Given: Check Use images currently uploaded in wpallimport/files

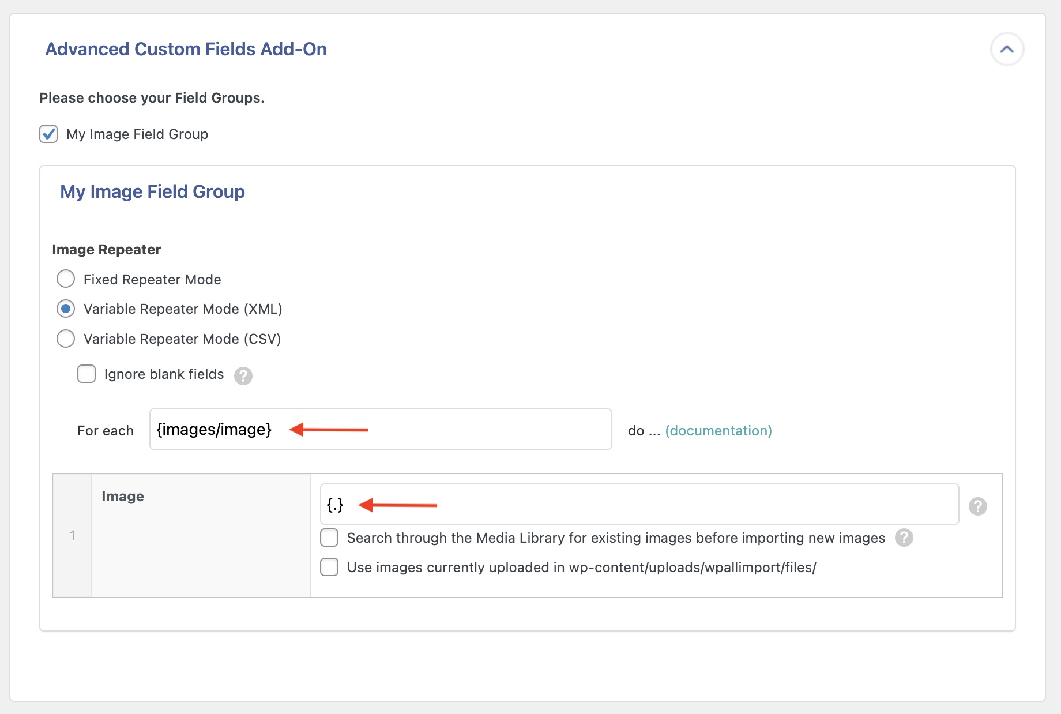Looking at the screenshot, I should 329,568.
